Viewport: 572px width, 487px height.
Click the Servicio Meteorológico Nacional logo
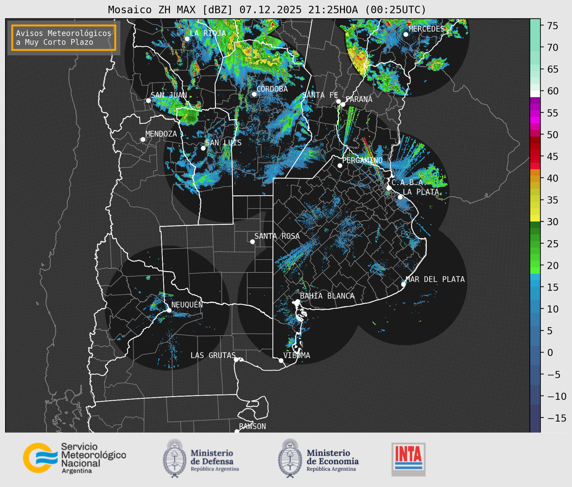point(74,458)
